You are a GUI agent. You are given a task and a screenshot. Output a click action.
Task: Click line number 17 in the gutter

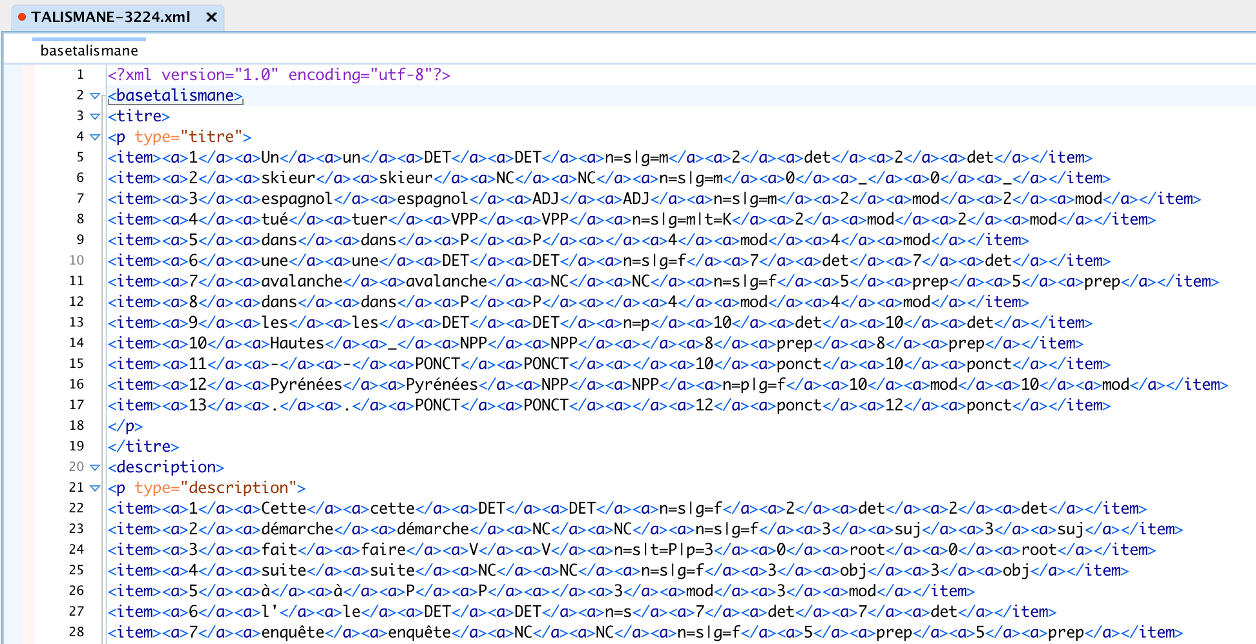point(77,405)
